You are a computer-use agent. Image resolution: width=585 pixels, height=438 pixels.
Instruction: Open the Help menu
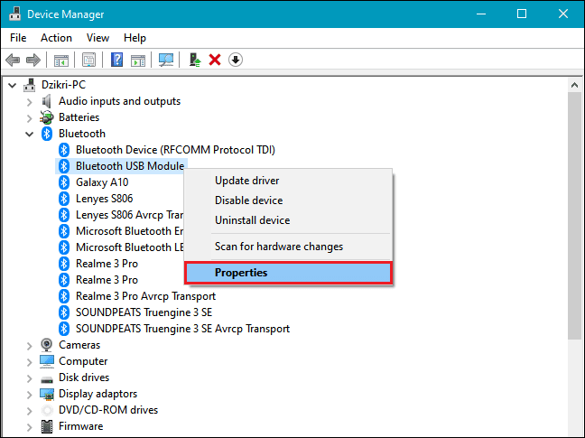tap(135, 38)
